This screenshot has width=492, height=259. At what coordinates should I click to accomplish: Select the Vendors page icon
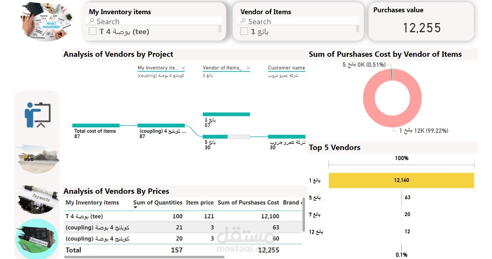tap(37, 238)
